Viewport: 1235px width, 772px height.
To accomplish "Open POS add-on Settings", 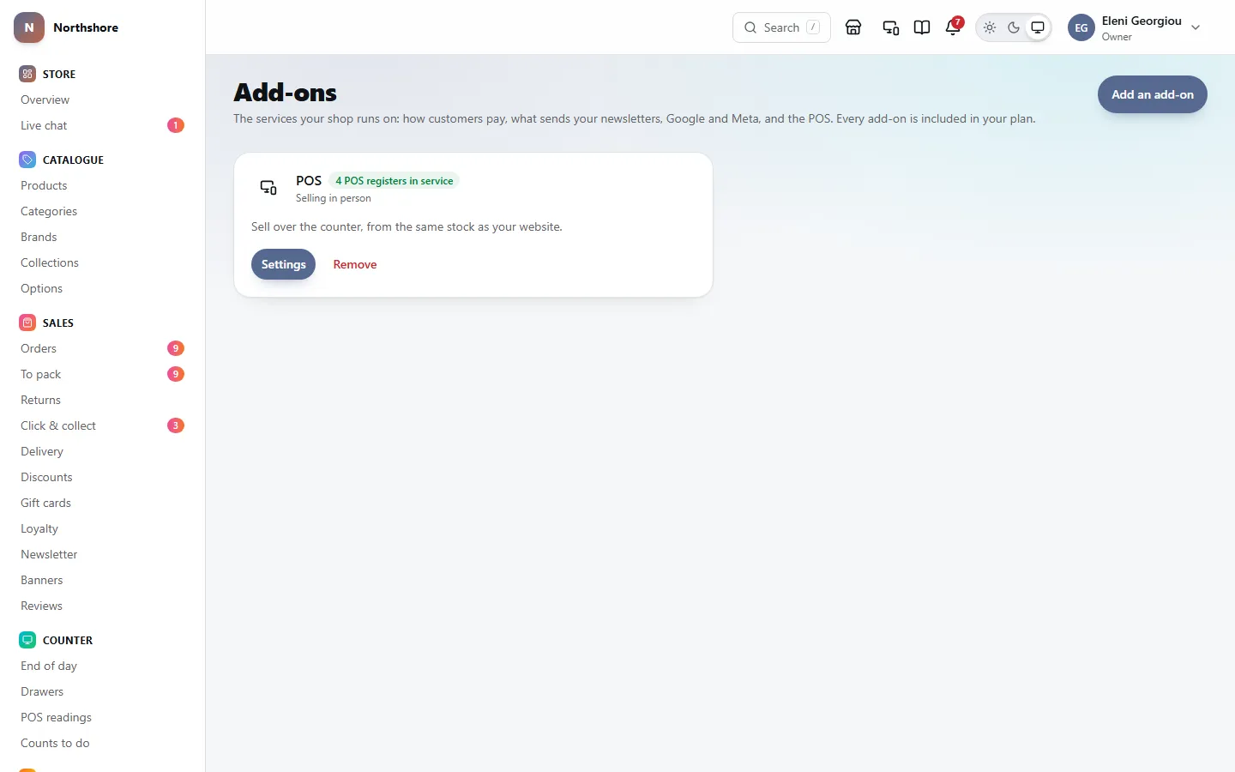I will pyautogui.click(x=283, y=264).
